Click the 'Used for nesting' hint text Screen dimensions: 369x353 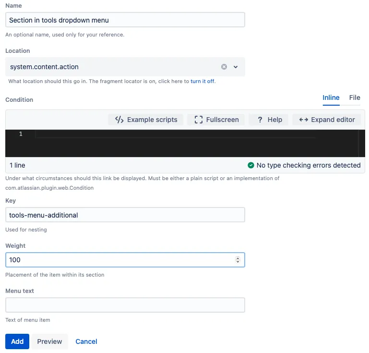[26, 230]
